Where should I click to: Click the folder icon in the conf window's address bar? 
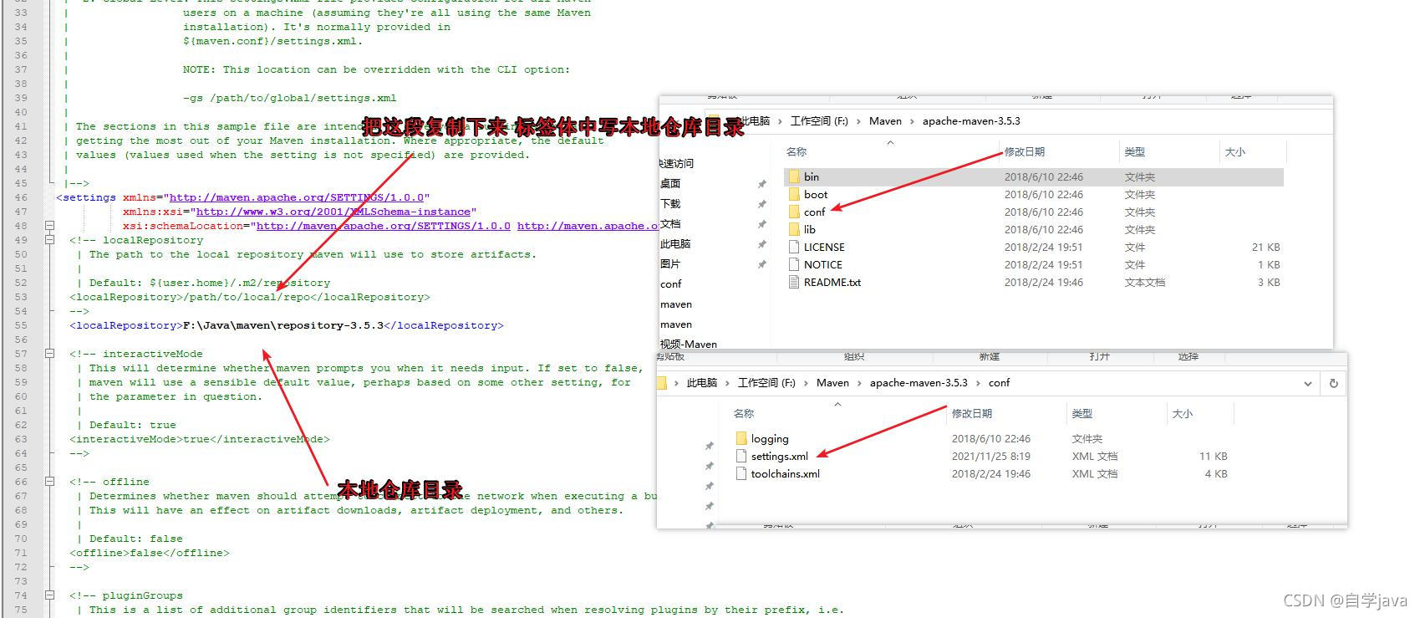(662, 383)
